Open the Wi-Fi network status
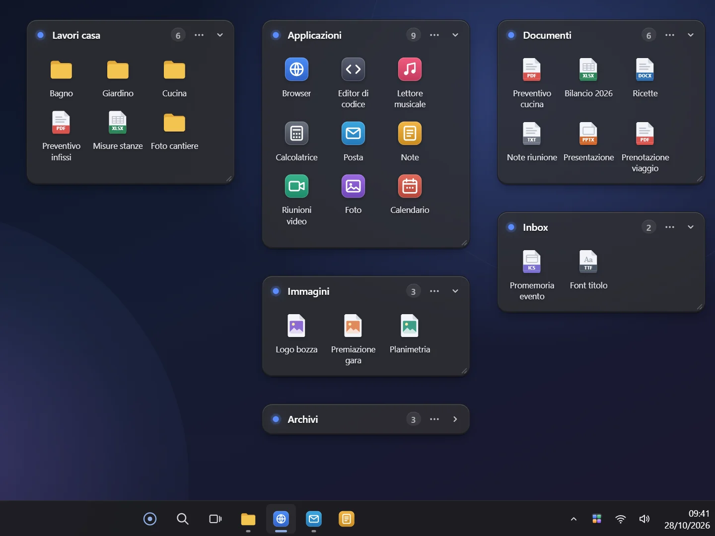Image resolution: width=715 pixels, height=536 pixels. click(621, 519)
